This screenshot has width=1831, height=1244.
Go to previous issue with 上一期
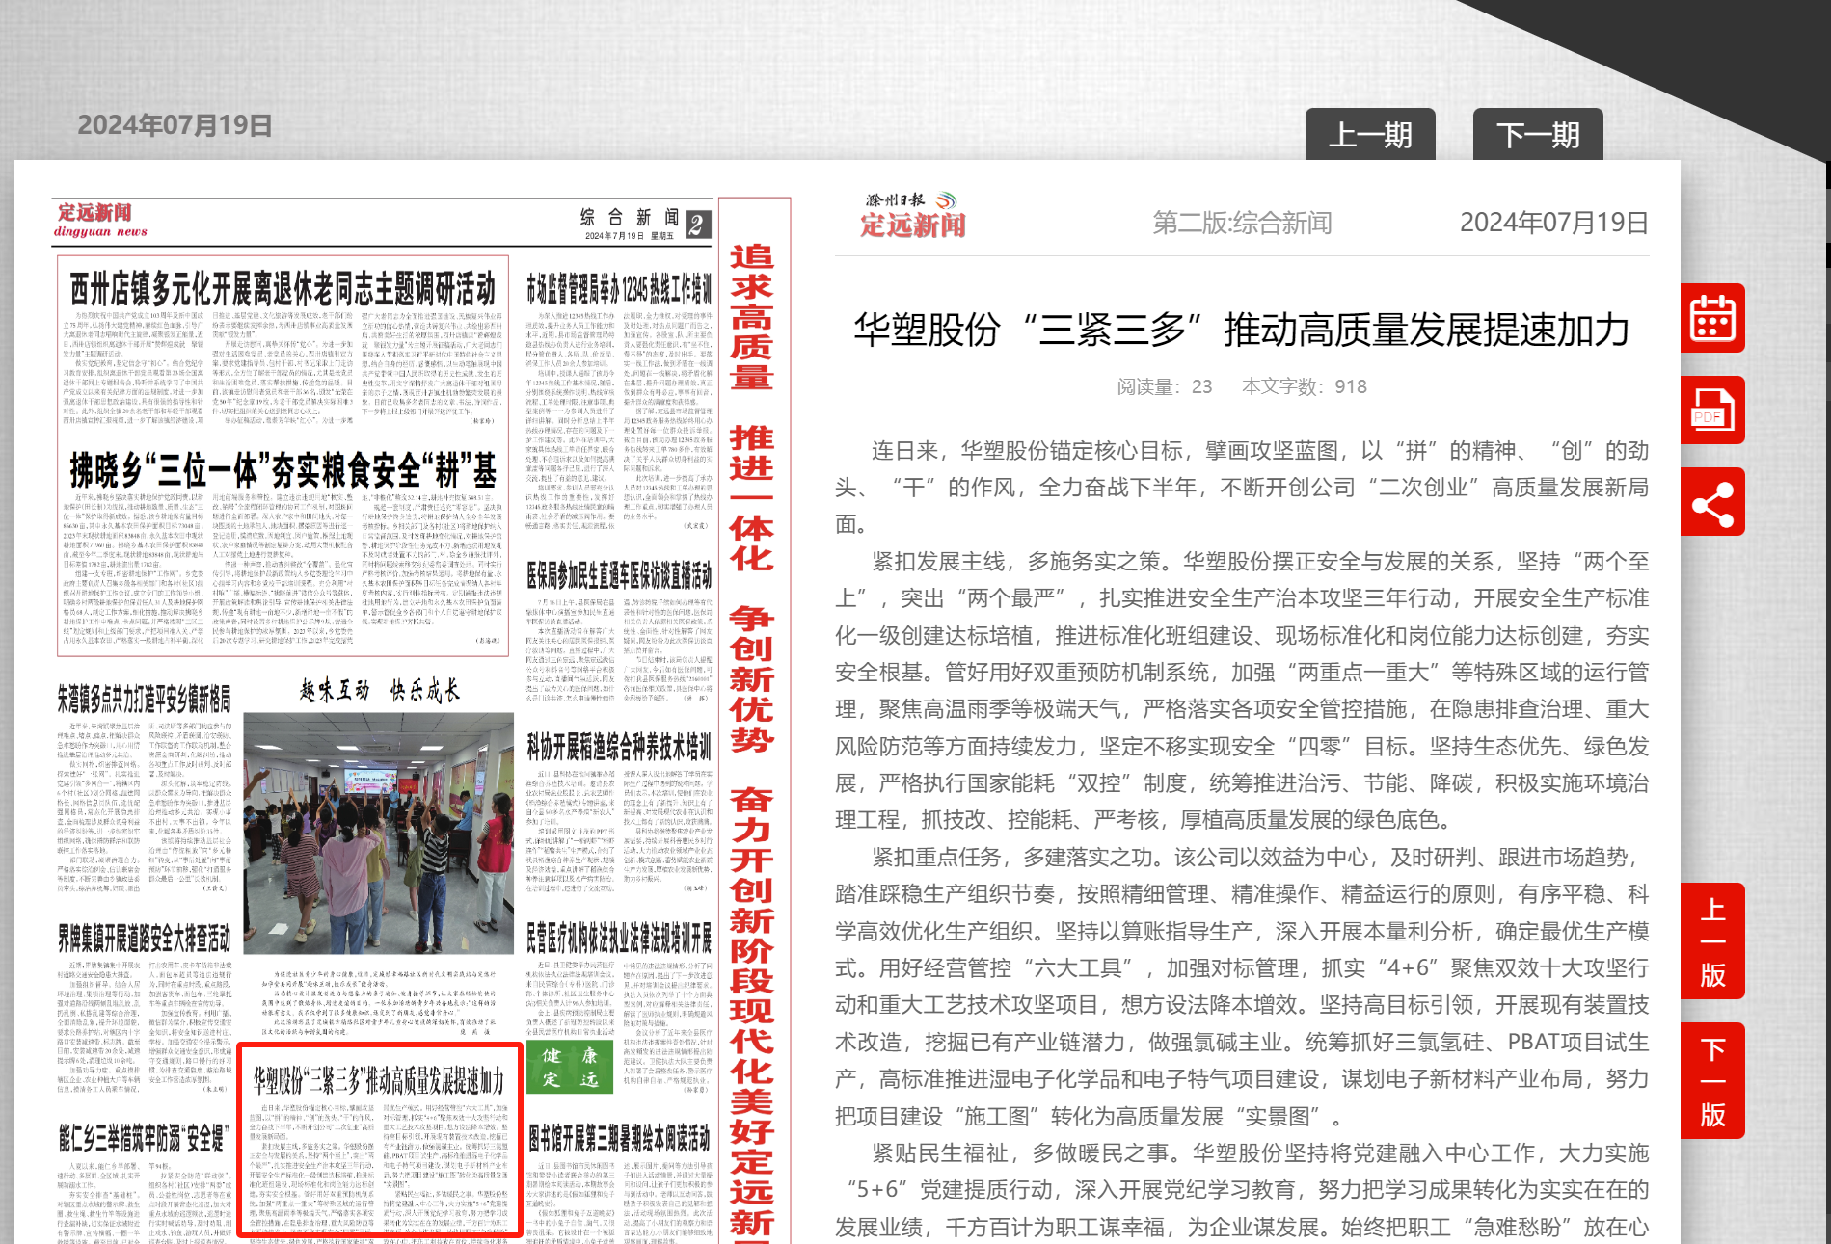(x=1369, y=135)
